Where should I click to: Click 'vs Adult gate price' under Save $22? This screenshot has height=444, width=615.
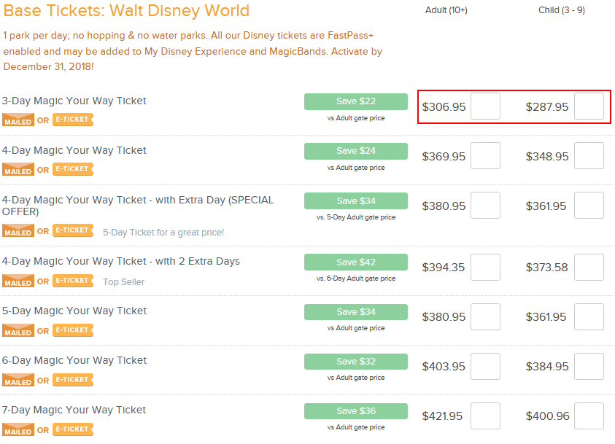pos(356,118)
